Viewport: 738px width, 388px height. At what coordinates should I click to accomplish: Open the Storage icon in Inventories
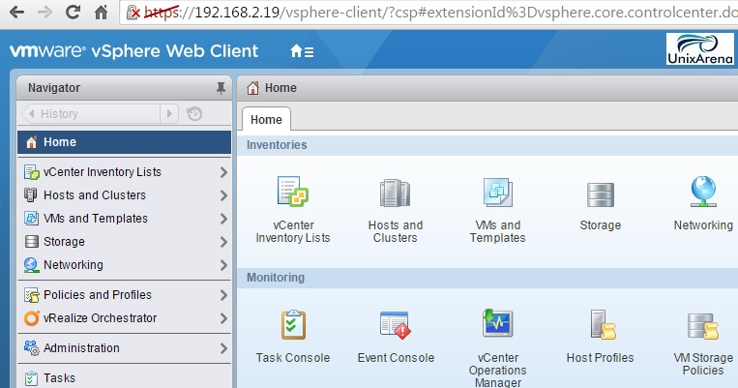[x=600, y=194]
